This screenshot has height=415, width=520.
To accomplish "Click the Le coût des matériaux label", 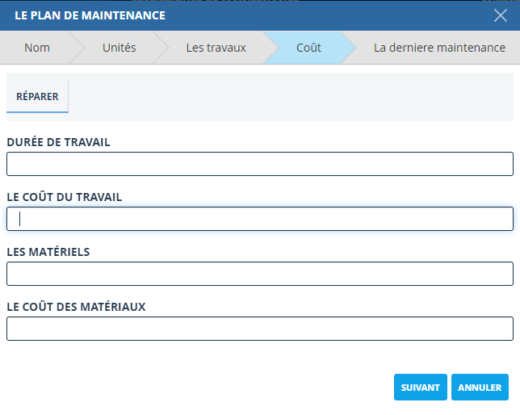I will pyautogui.click(x=76, y=307).
